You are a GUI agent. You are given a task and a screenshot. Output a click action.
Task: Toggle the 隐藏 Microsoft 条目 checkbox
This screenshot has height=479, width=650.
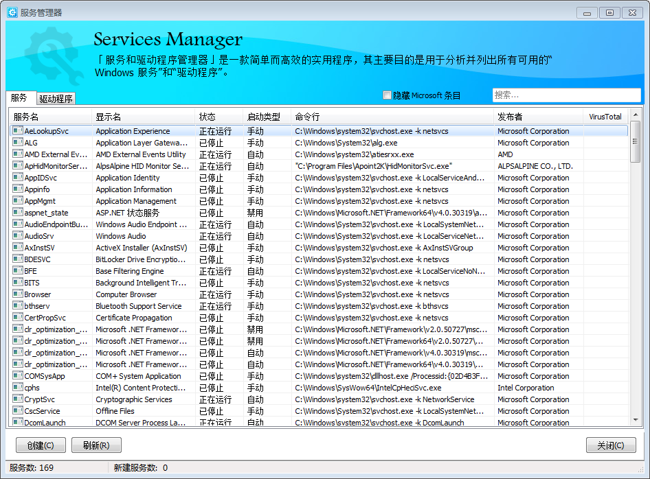click(x=388, y=95)
